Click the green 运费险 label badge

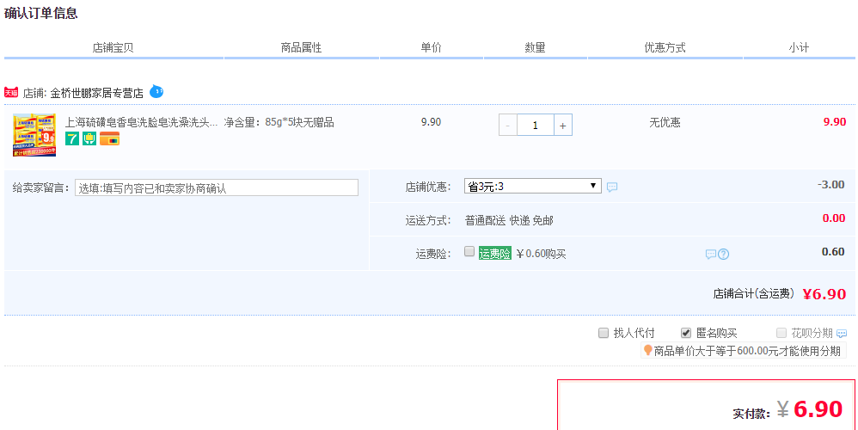coord(494,254)
